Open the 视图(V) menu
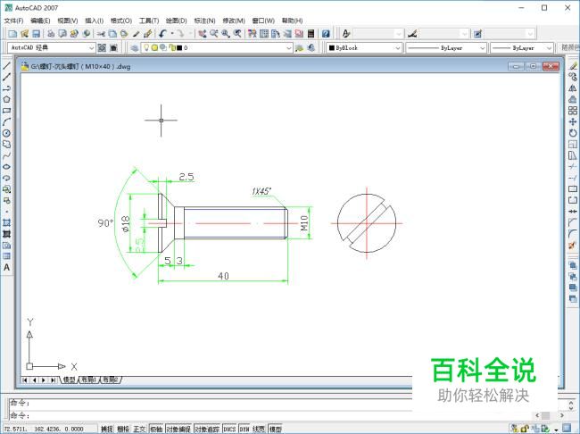The image size is (580, 434). 68,21
